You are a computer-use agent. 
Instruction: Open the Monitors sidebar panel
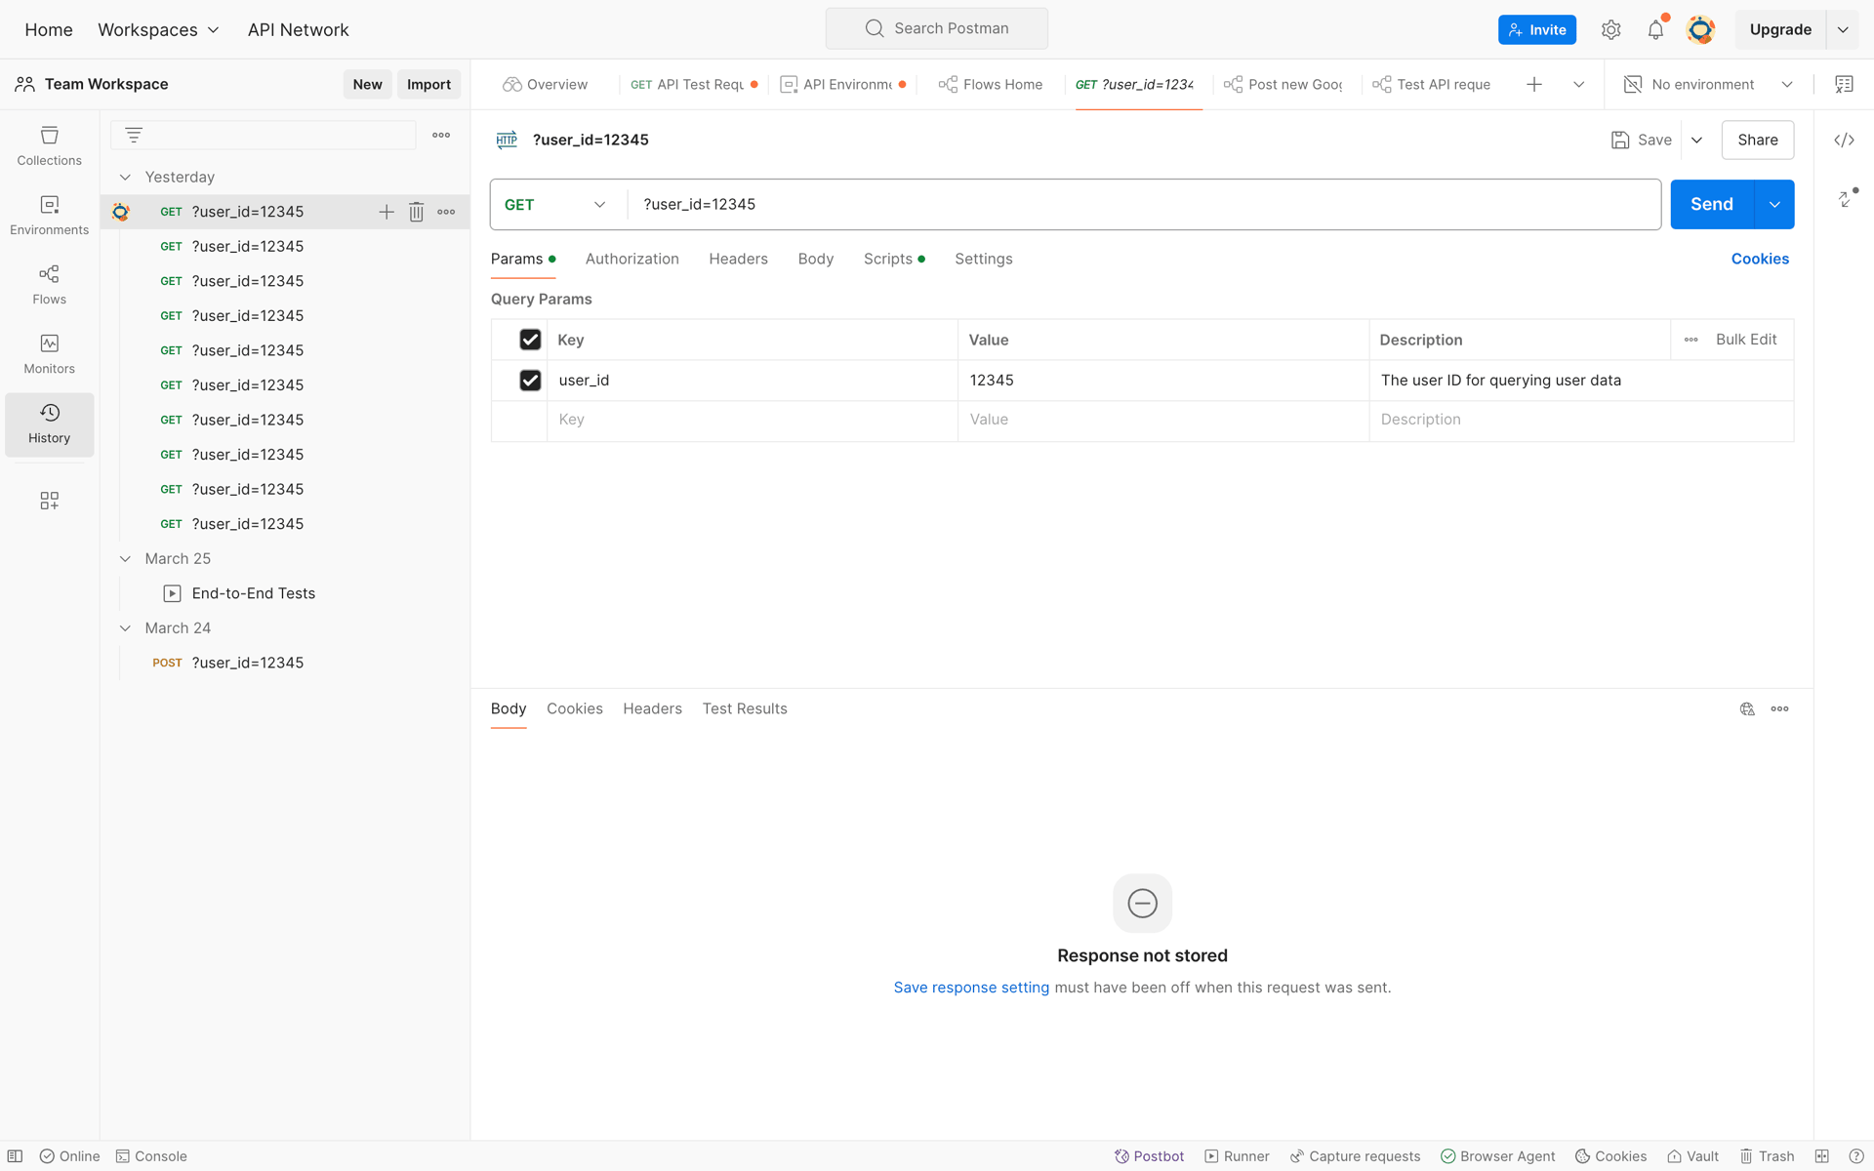49,354
